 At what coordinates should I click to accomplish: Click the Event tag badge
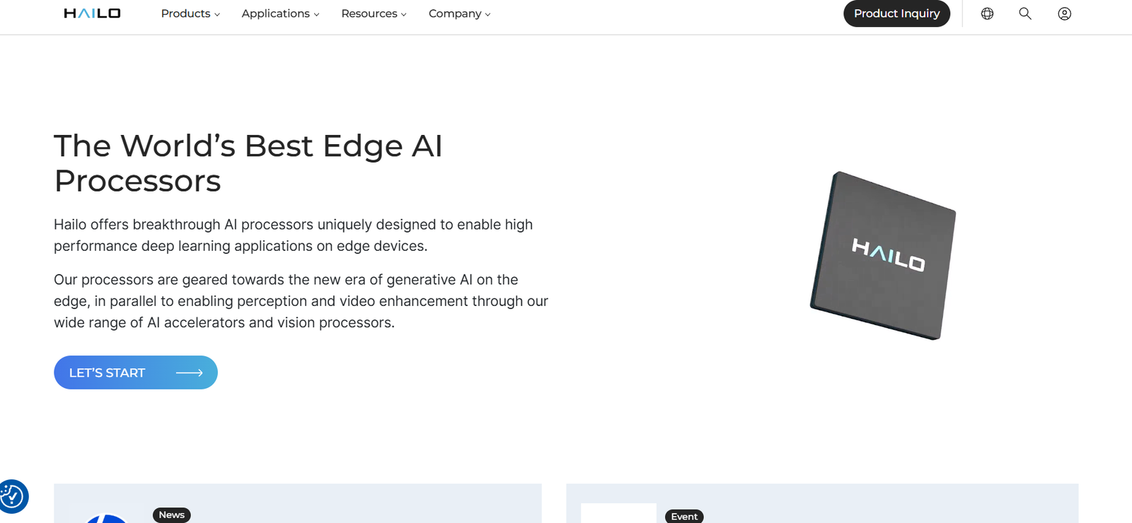tap(684, 517)
